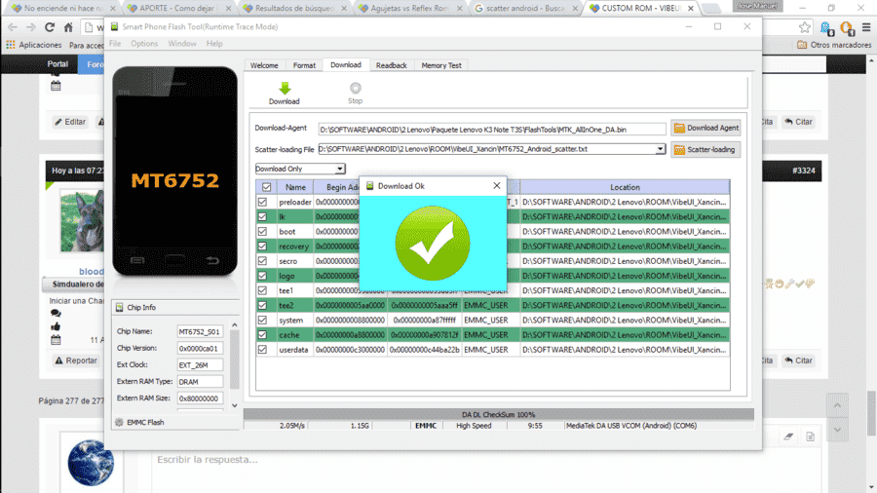Open the File menu
Image resolution: width=877 pixels, height=493 pixels.
pyautogui.click(x=115, y=44)
